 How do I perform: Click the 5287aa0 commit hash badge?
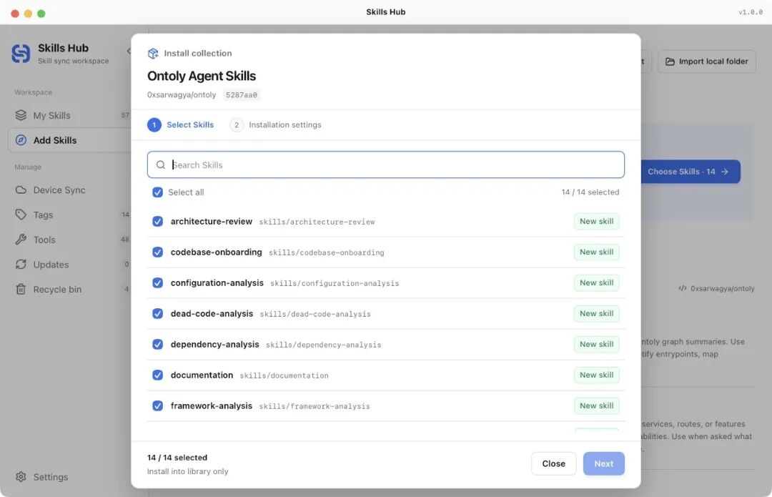[242, 94]
